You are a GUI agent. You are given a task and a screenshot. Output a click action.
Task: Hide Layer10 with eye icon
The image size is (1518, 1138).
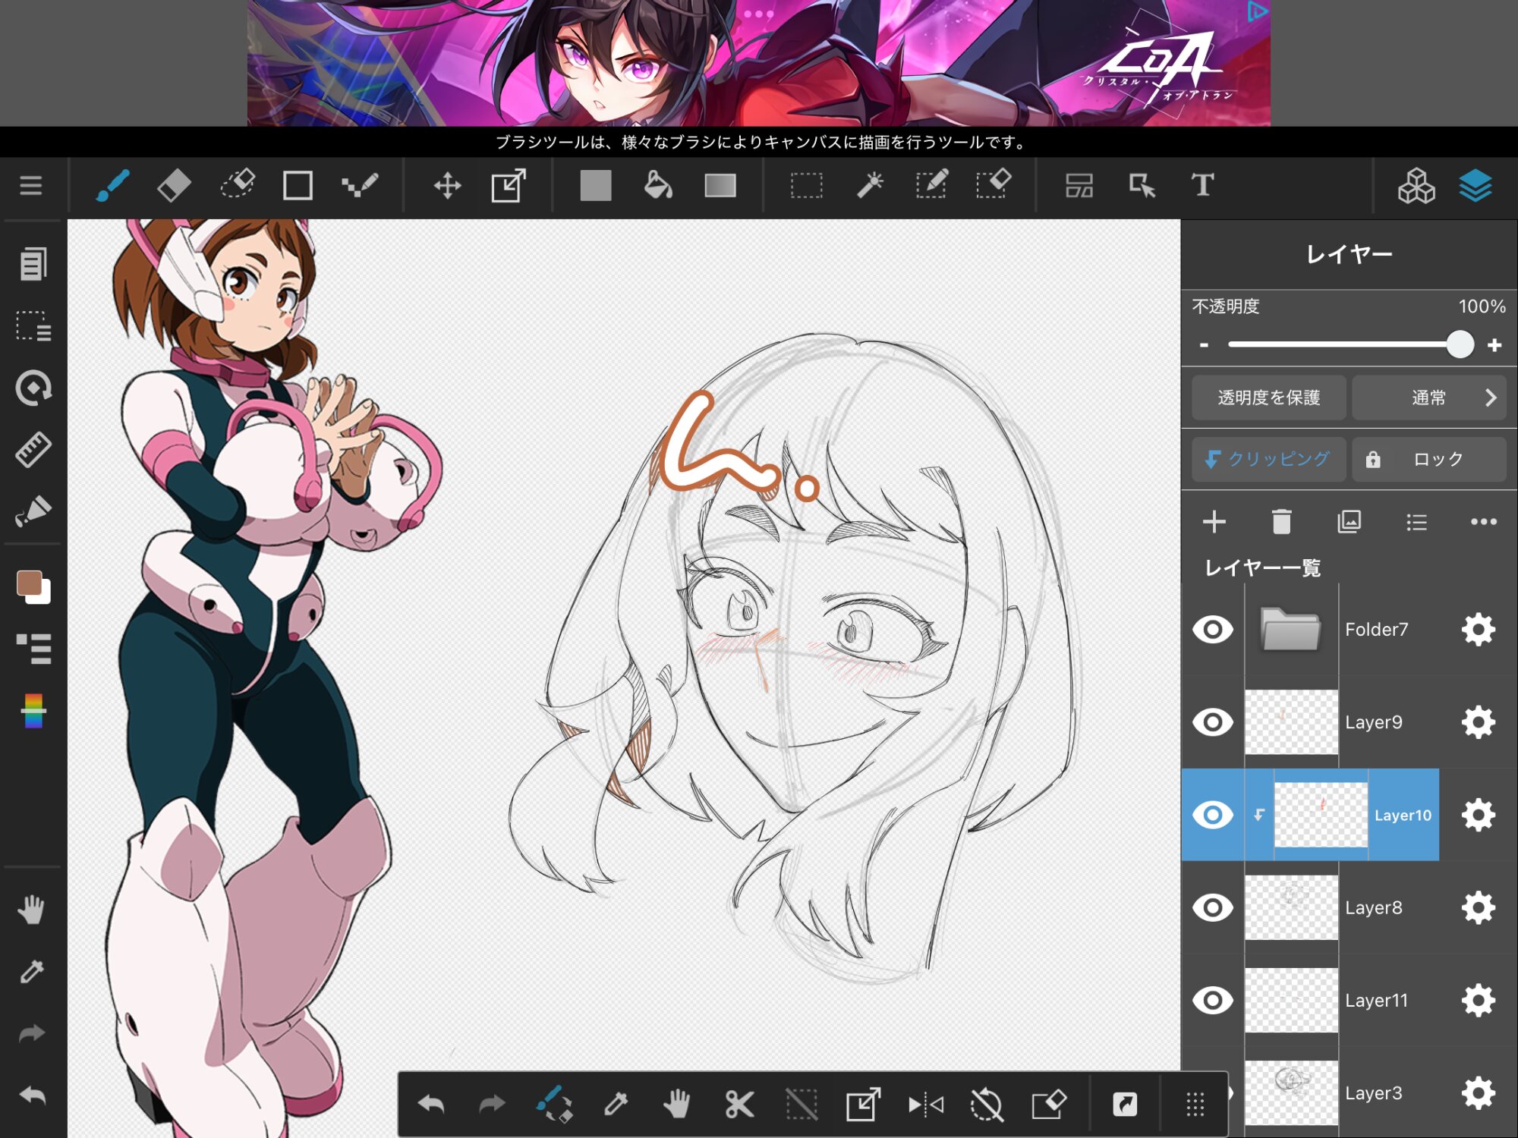[1212, 815]
